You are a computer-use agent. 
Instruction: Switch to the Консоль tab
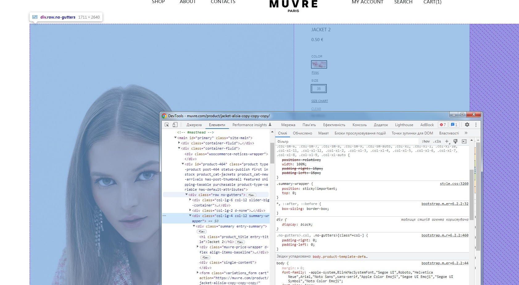pos(359,125)
